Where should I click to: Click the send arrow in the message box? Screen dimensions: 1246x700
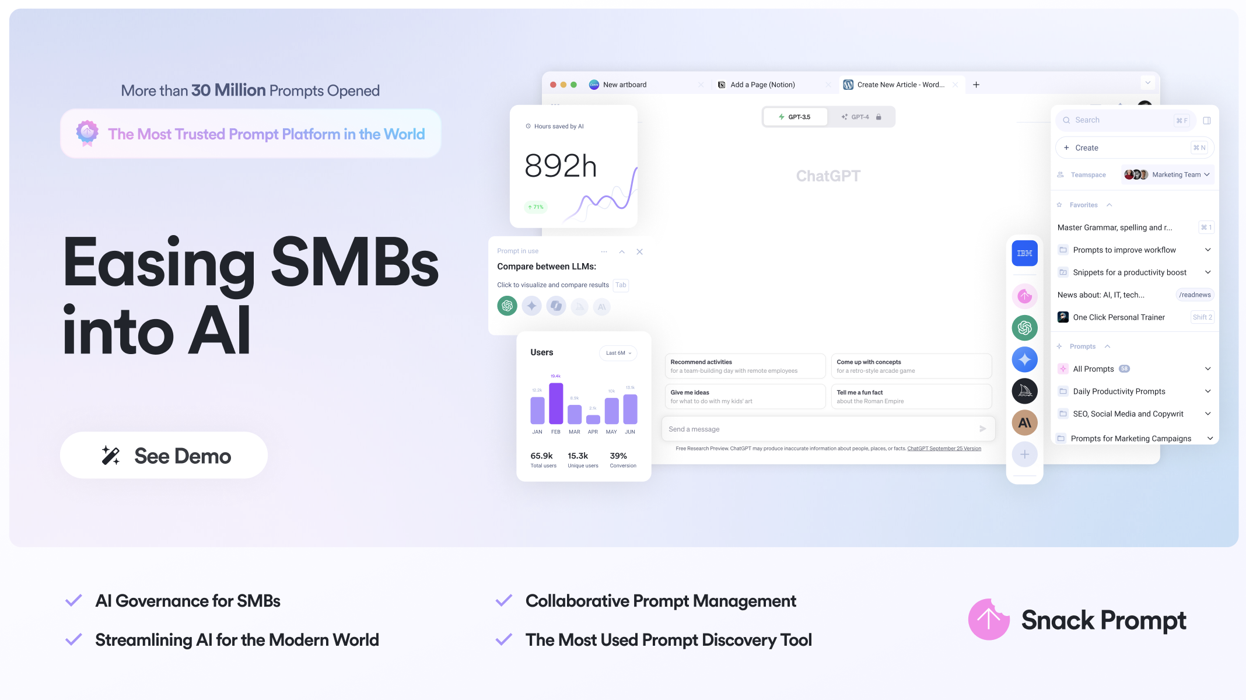tap(982, 429)
